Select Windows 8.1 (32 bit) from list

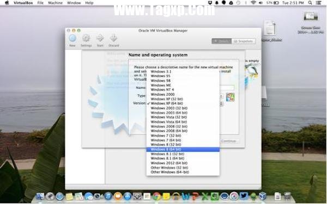pos(183,154)
